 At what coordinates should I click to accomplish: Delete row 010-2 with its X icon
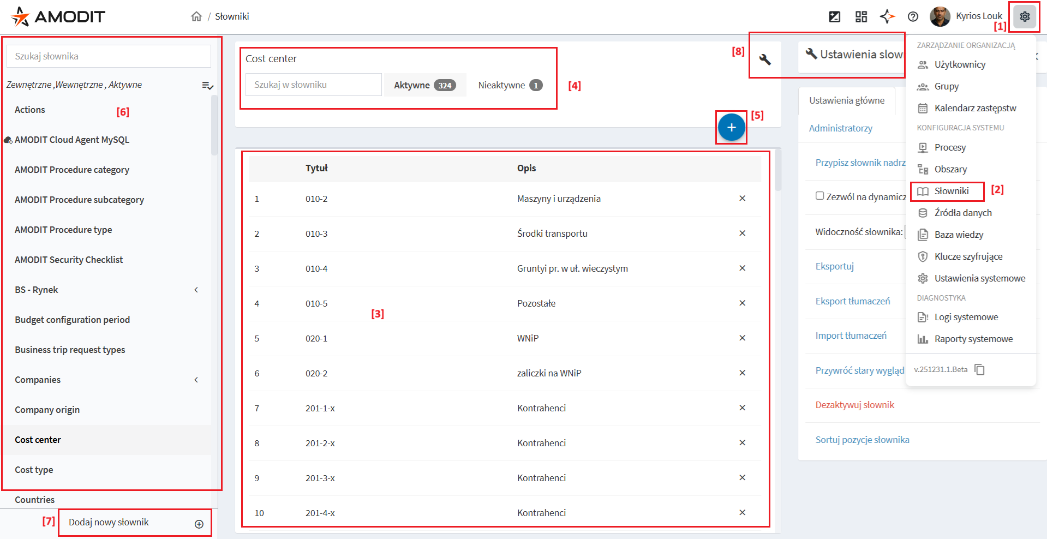742,199
